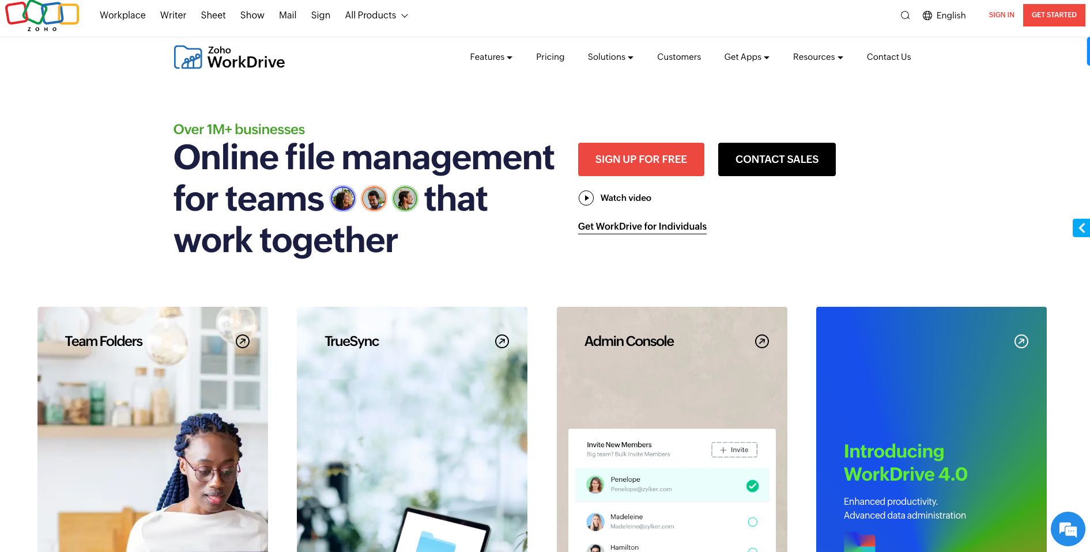
Task: Click Madeleine's profile avatar
Action: (595, 522)
